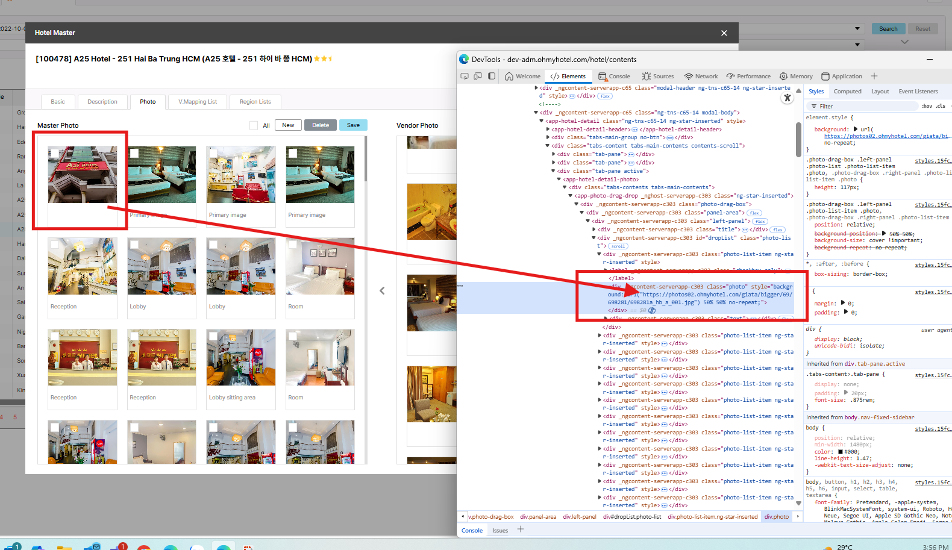Click the New photo button
952x550 pixels.
point(288,125)
